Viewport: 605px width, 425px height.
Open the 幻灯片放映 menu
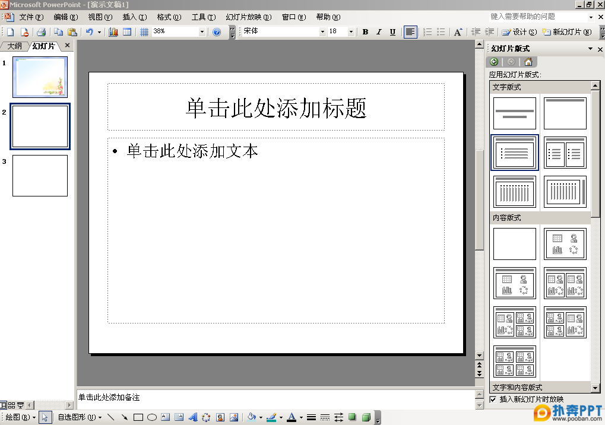pyautogui.click(x=249, y=17)
